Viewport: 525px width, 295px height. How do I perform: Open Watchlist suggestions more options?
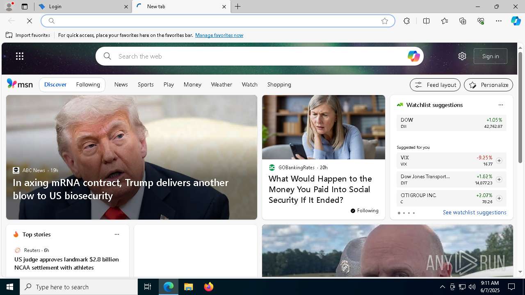pyautogui.click(x=500, y=105)
